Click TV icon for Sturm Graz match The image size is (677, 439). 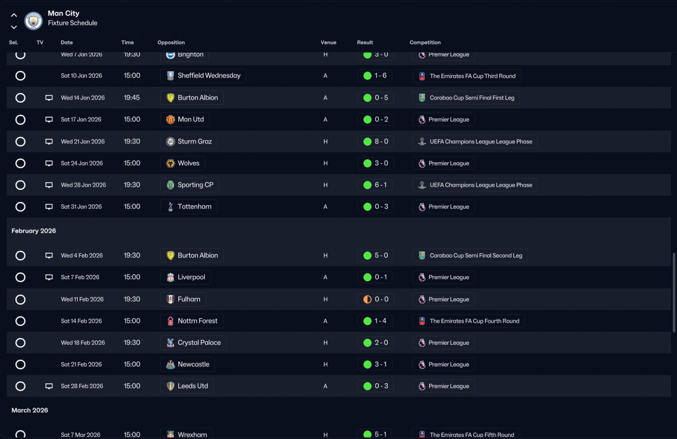pos(49,142)
